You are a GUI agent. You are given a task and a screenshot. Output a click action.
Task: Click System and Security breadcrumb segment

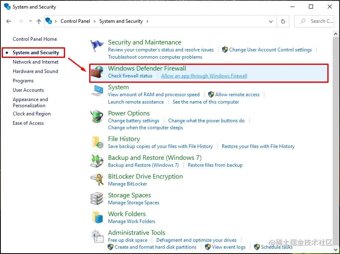pos(121,21)
